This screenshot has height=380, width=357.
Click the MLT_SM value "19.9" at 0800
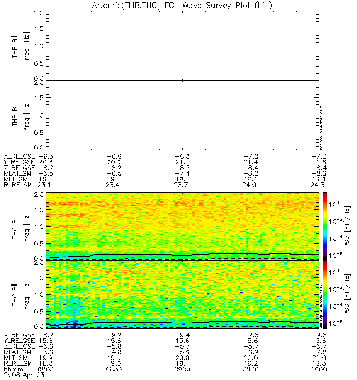tap(46, 358)
